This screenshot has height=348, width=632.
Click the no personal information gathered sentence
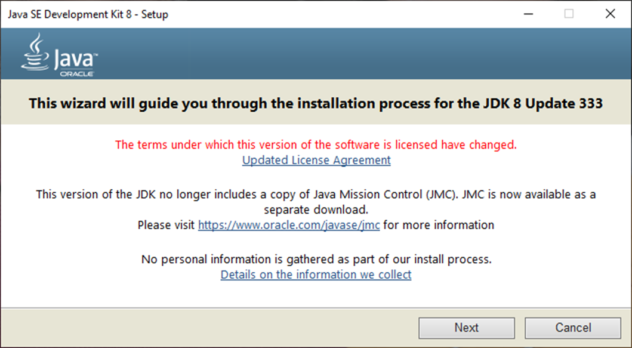(x=316, y=260)
